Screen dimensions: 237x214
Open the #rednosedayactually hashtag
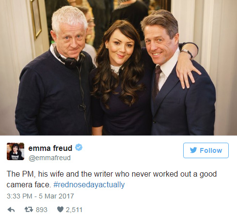tap(89, 184)
